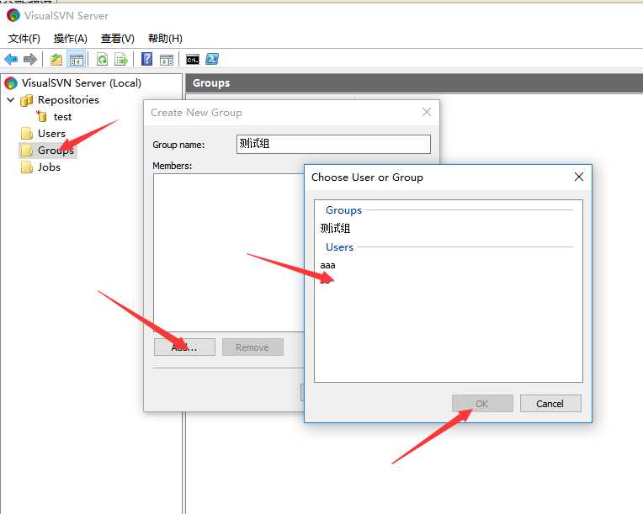The height and width of the screenshot is (514, 643).
Task: Click Cancel in Choose User or Group
Action: coord(550,404)
